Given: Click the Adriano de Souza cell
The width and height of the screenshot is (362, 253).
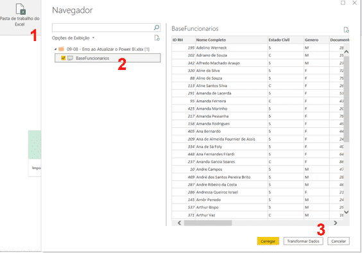Looking at the screenshot, I should (232, 55).
